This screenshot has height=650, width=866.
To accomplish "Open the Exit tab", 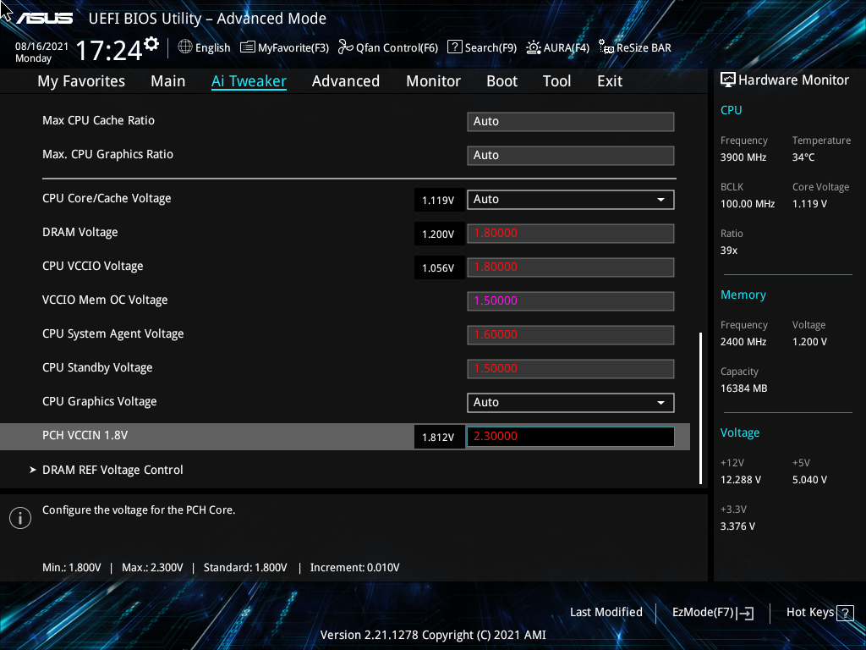I will click(x=610, y=81).
